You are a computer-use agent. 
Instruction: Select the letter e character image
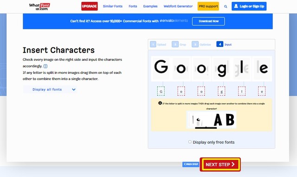[262, 68]
